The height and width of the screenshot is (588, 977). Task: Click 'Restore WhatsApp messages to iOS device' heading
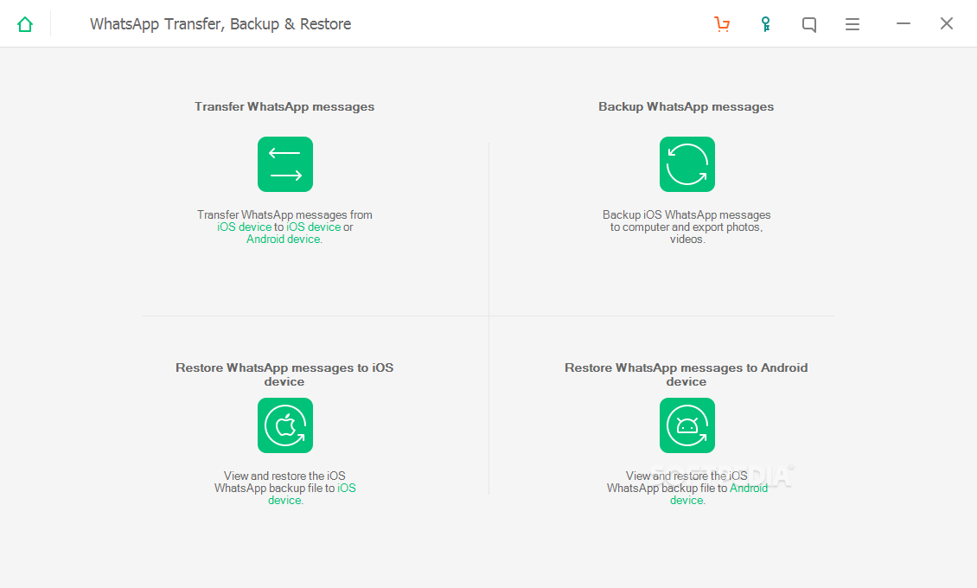point(284,374)
